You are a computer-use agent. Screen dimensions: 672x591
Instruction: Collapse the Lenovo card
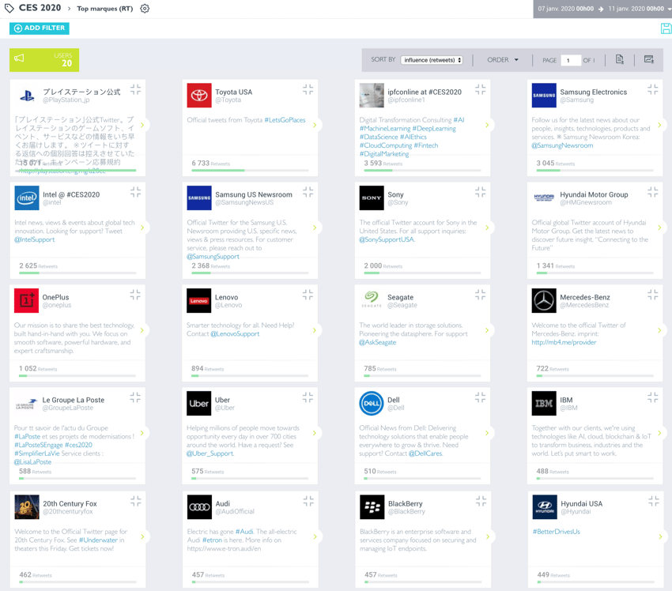[x=308, y=295]
